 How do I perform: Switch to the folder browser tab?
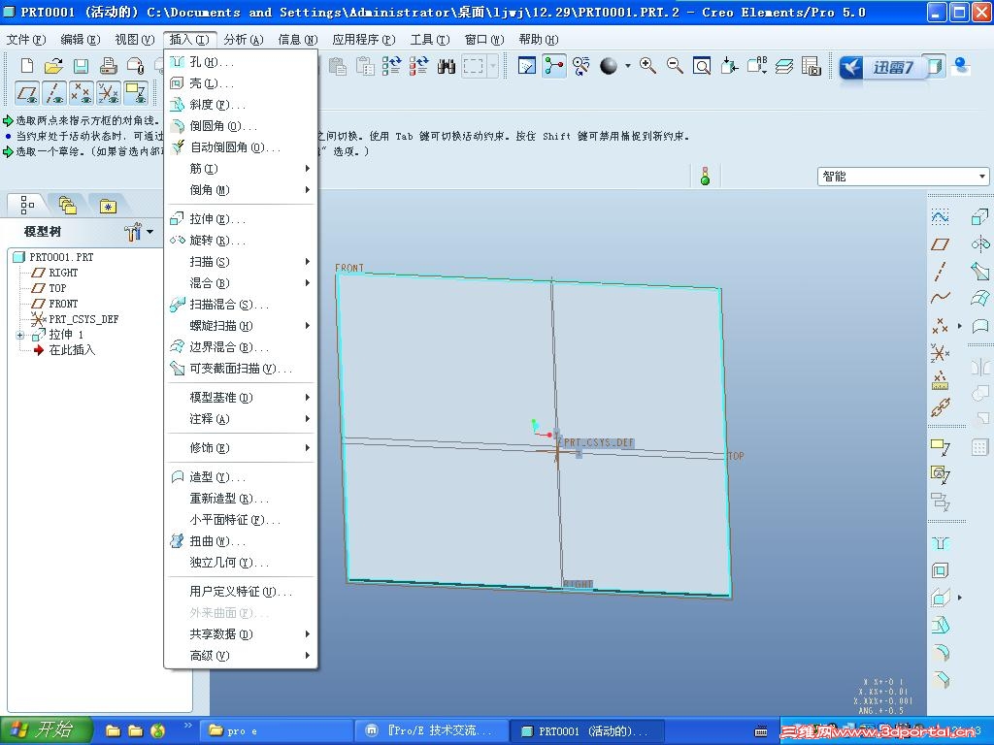[x=68, y=206]
